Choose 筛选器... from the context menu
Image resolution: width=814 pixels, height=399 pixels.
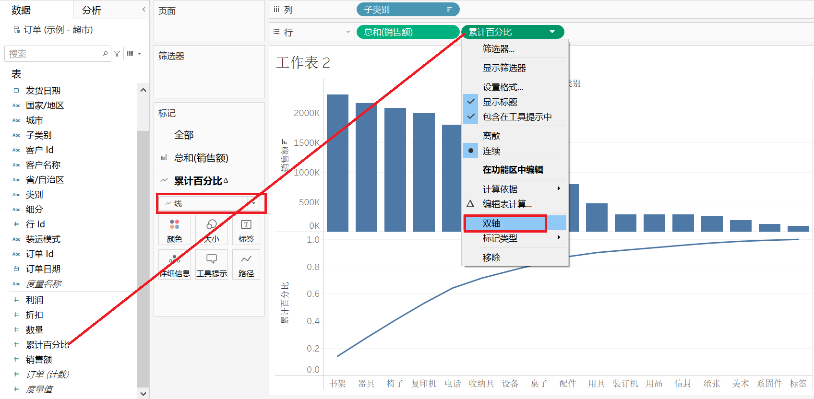[515, 48]
